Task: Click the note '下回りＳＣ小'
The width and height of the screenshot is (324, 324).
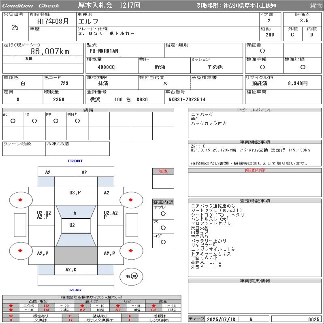Action: pos(204,258)
